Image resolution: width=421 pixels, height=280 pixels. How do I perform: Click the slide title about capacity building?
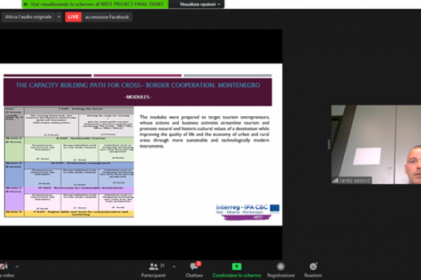pyautogui.click(x=138, y=85)
